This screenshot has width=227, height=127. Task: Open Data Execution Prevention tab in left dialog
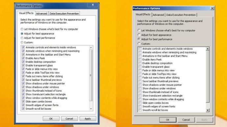(64, 13)
